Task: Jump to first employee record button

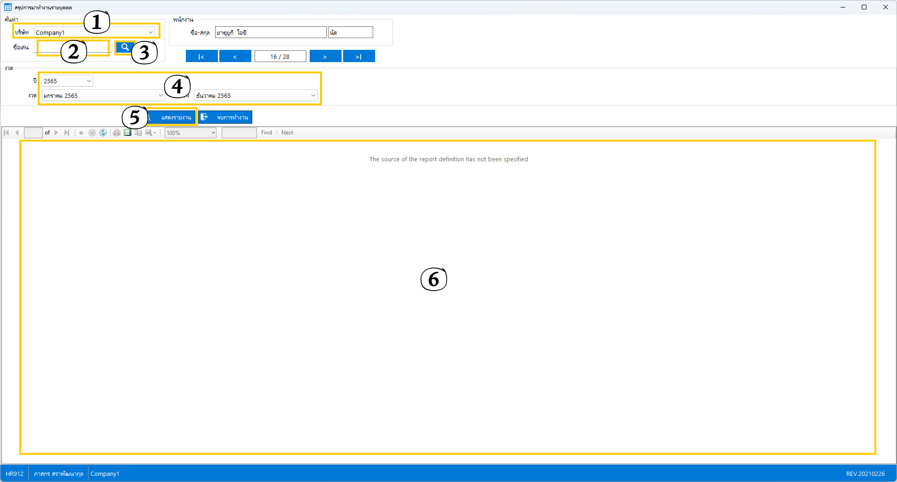Action: (x=201, y=56)
